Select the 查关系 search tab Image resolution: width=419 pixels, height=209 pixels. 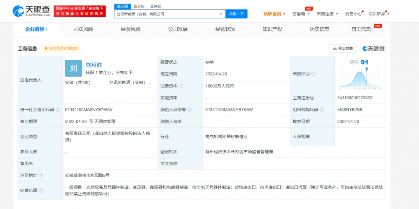(155, 6)
